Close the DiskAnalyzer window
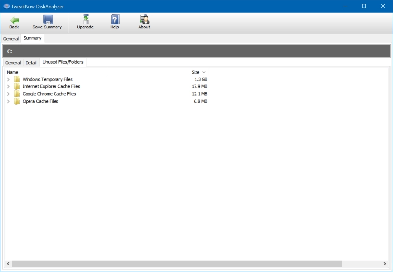393x272 pixels. click(383, 6)
